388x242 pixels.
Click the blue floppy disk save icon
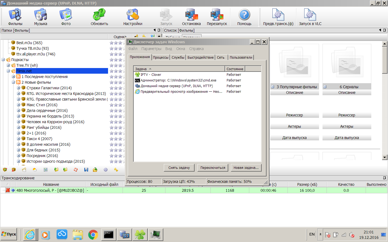[86, 170]
